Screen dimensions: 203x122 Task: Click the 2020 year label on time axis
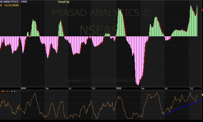pyautogui.click(x=119, y=88)
